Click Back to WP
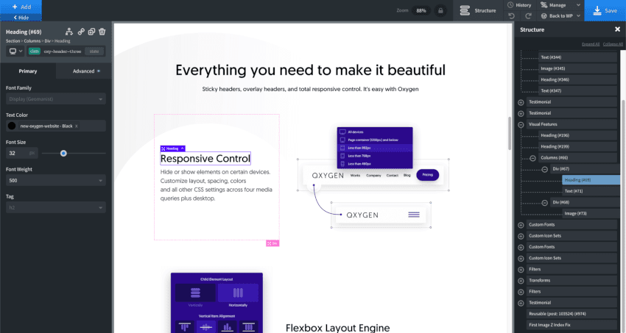 click(x=557, y=16)
